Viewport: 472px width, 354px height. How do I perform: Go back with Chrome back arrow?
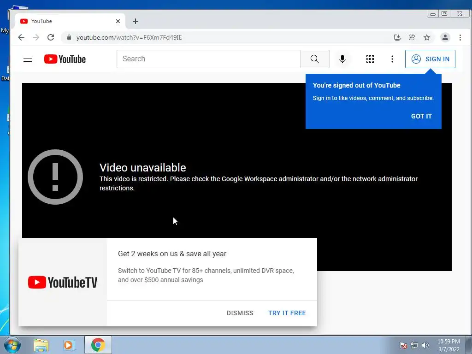click(x=21, y=37)
